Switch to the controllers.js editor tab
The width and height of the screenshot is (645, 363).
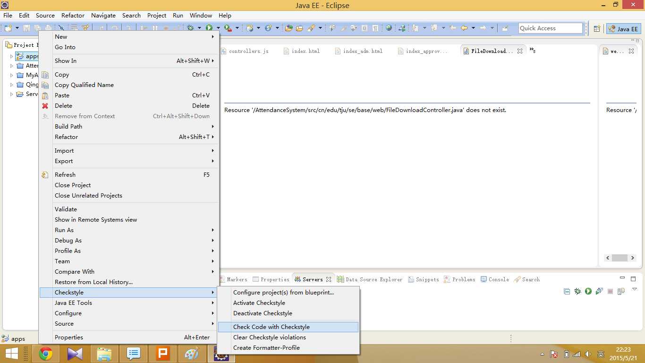(245, 51)
